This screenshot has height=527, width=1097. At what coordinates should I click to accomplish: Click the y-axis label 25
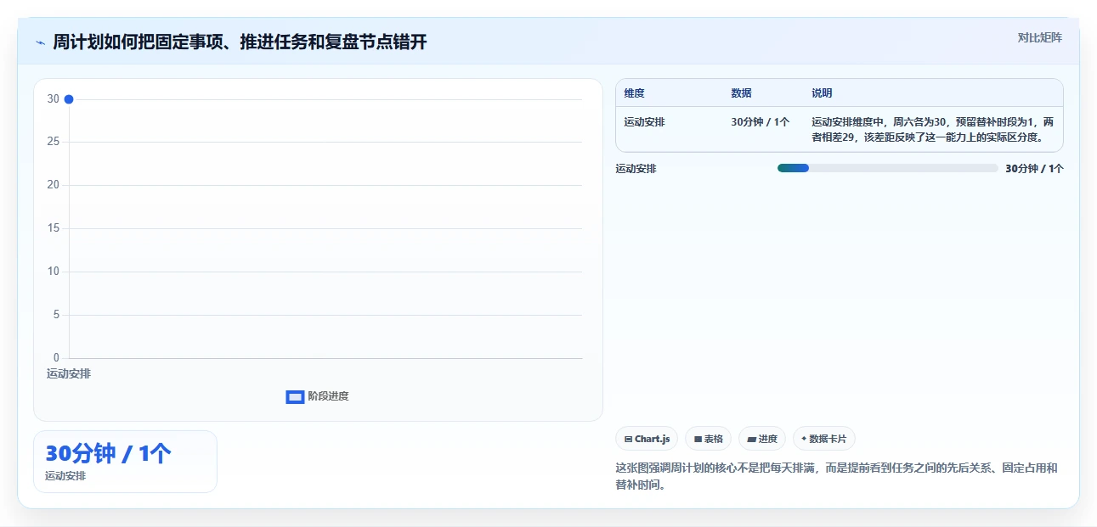click(53, 142)
